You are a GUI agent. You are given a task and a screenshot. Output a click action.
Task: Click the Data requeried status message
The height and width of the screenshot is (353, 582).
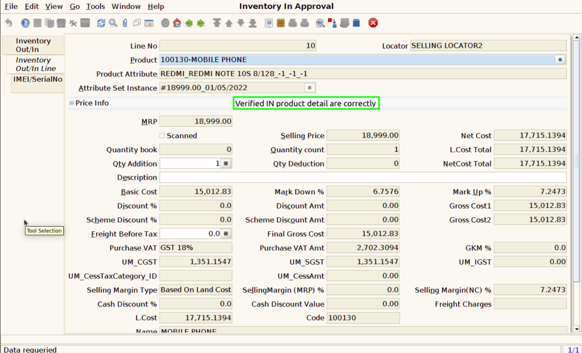tap(30, 349)
